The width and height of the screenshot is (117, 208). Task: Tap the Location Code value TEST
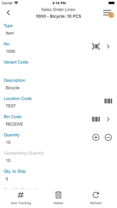(11, 106)
